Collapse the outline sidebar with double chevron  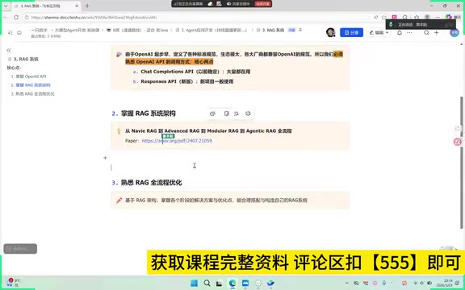click(9, 50)
